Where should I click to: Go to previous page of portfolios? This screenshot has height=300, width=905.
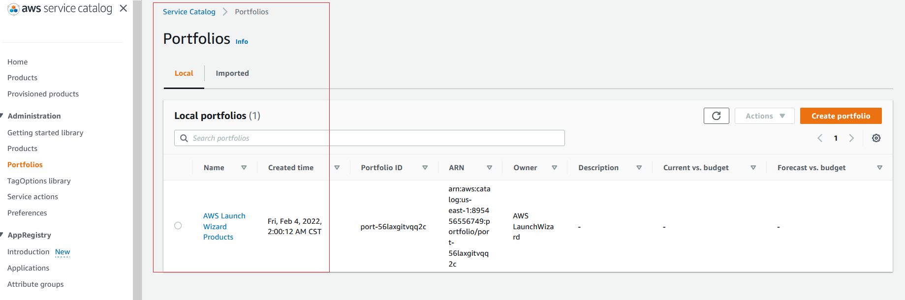(820, 138)
